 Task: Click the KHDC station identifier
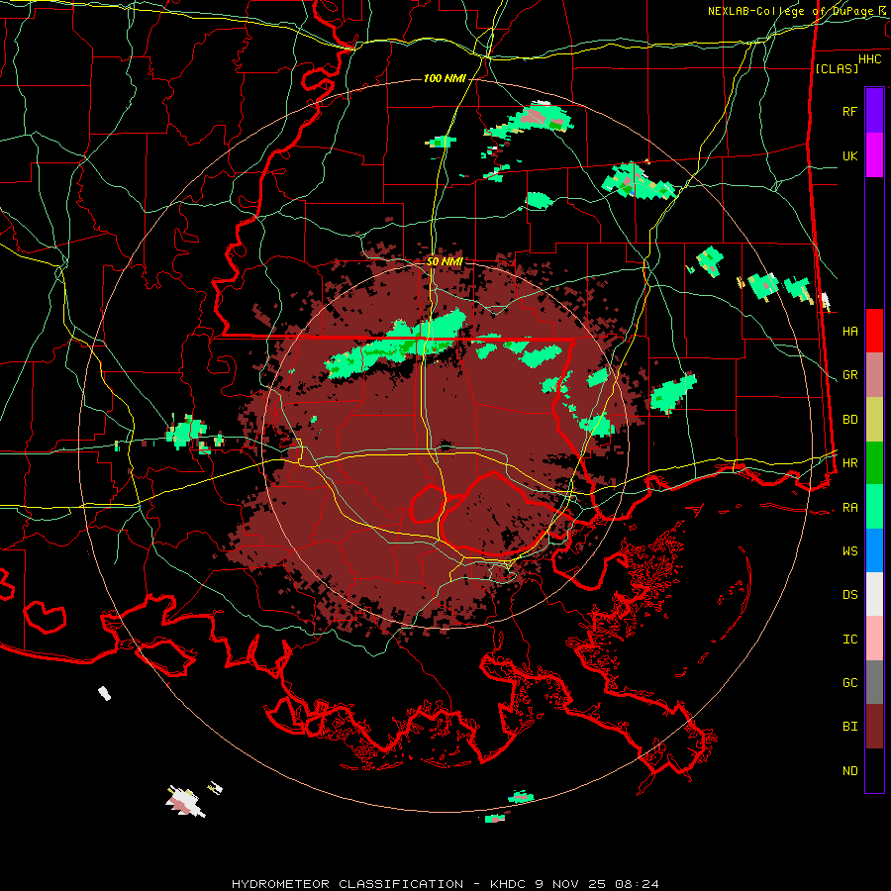[x=509, y=884]
